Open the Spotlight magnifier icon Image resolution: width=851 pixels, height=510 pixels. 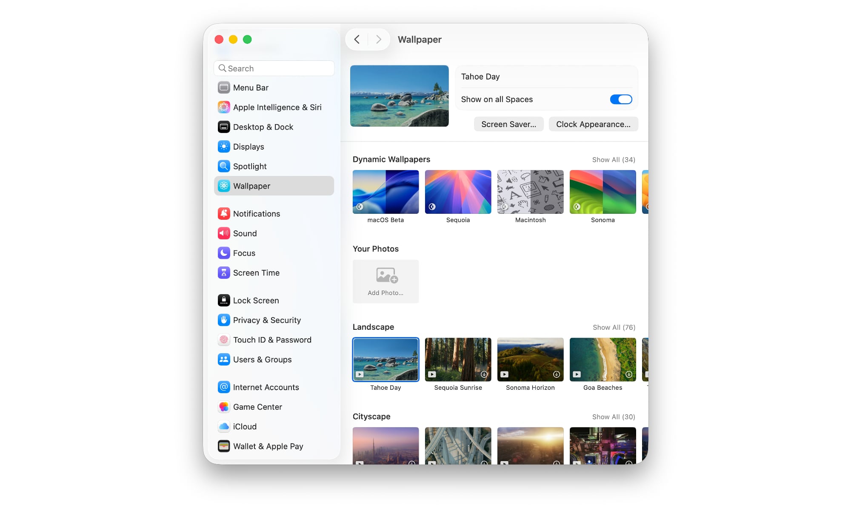pyautogui.click(x=224, y=166)
